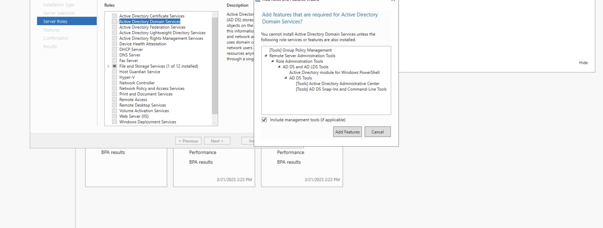Select the Features wizard step

[x=52, y=30]
